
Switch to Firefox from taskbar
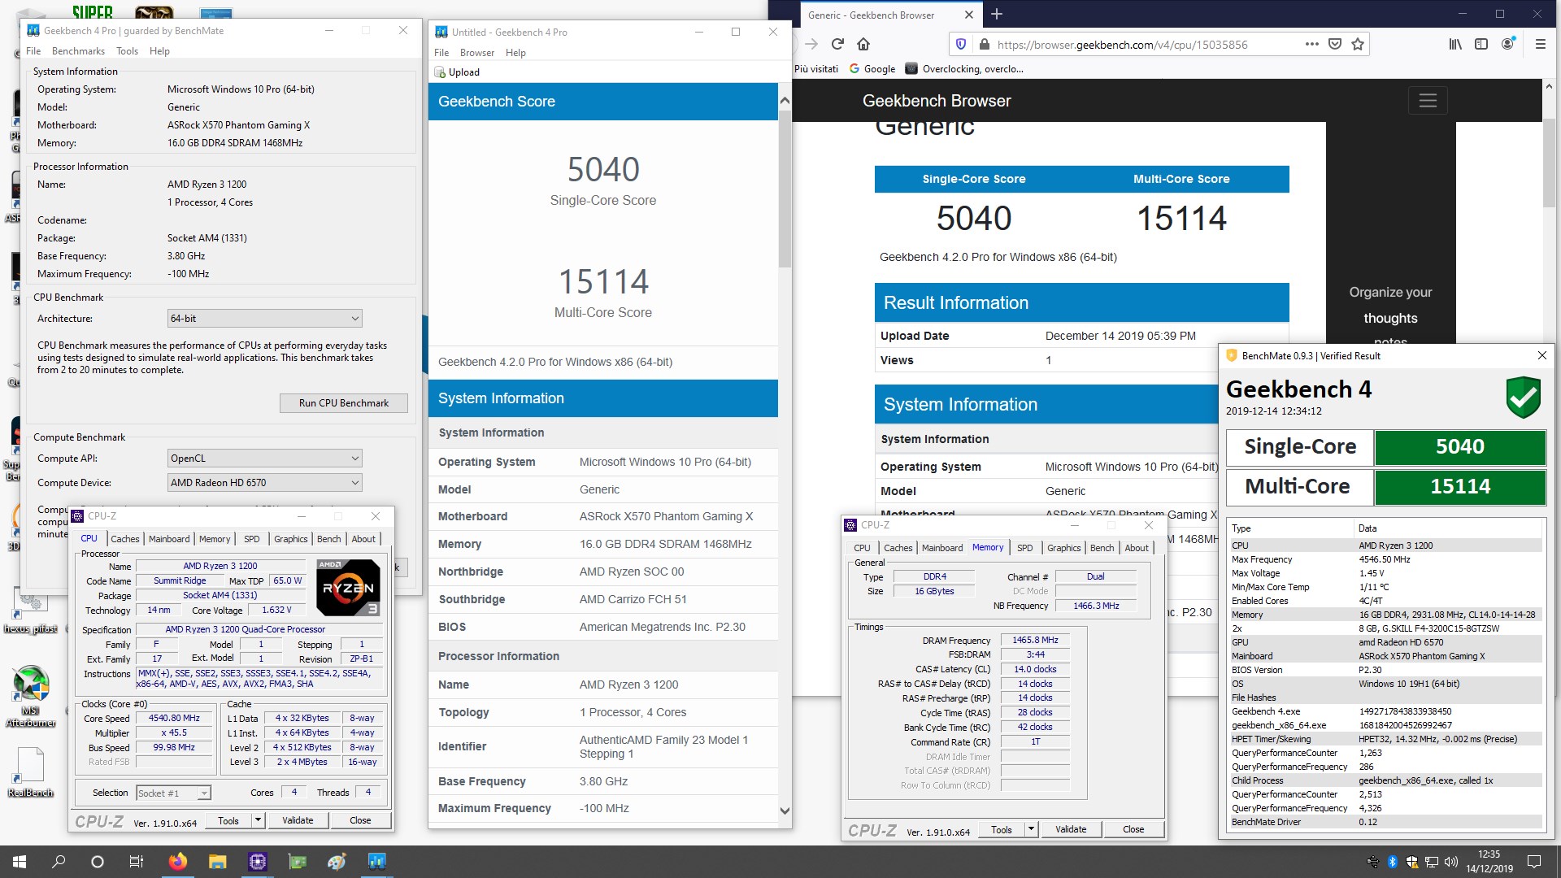pyautogui.click(x=177, y=862)
